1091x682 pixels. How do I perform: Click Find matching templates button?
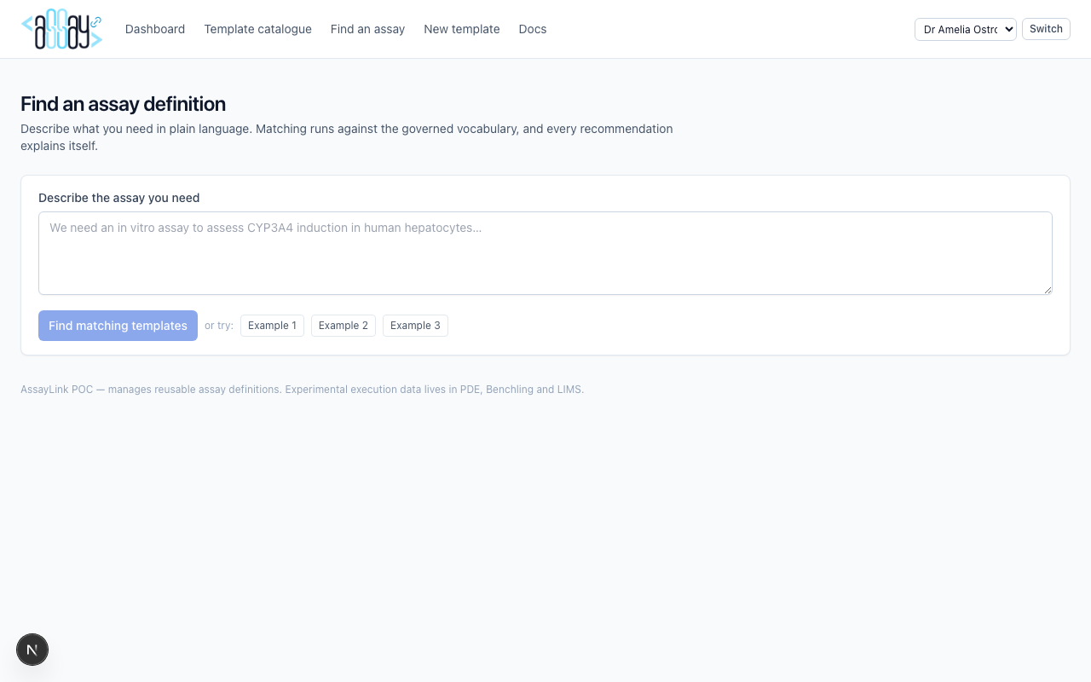118,326
